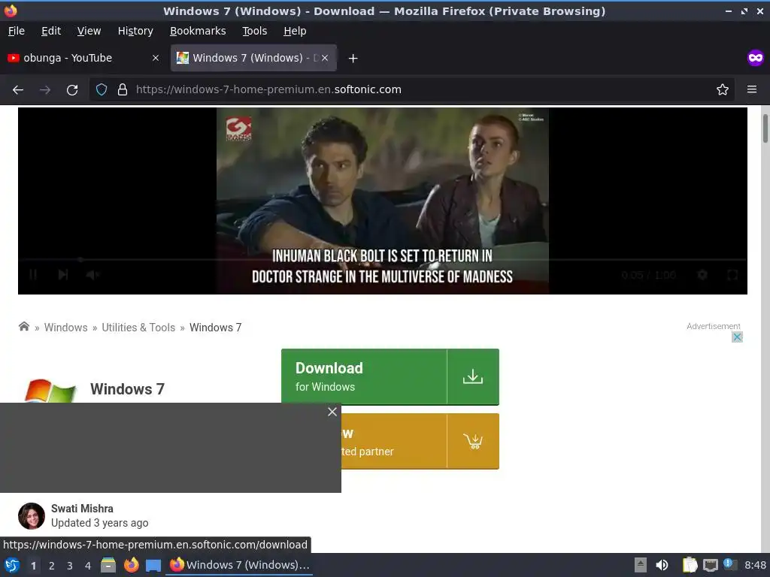Click the update notifier tray icon

(729, 564)
